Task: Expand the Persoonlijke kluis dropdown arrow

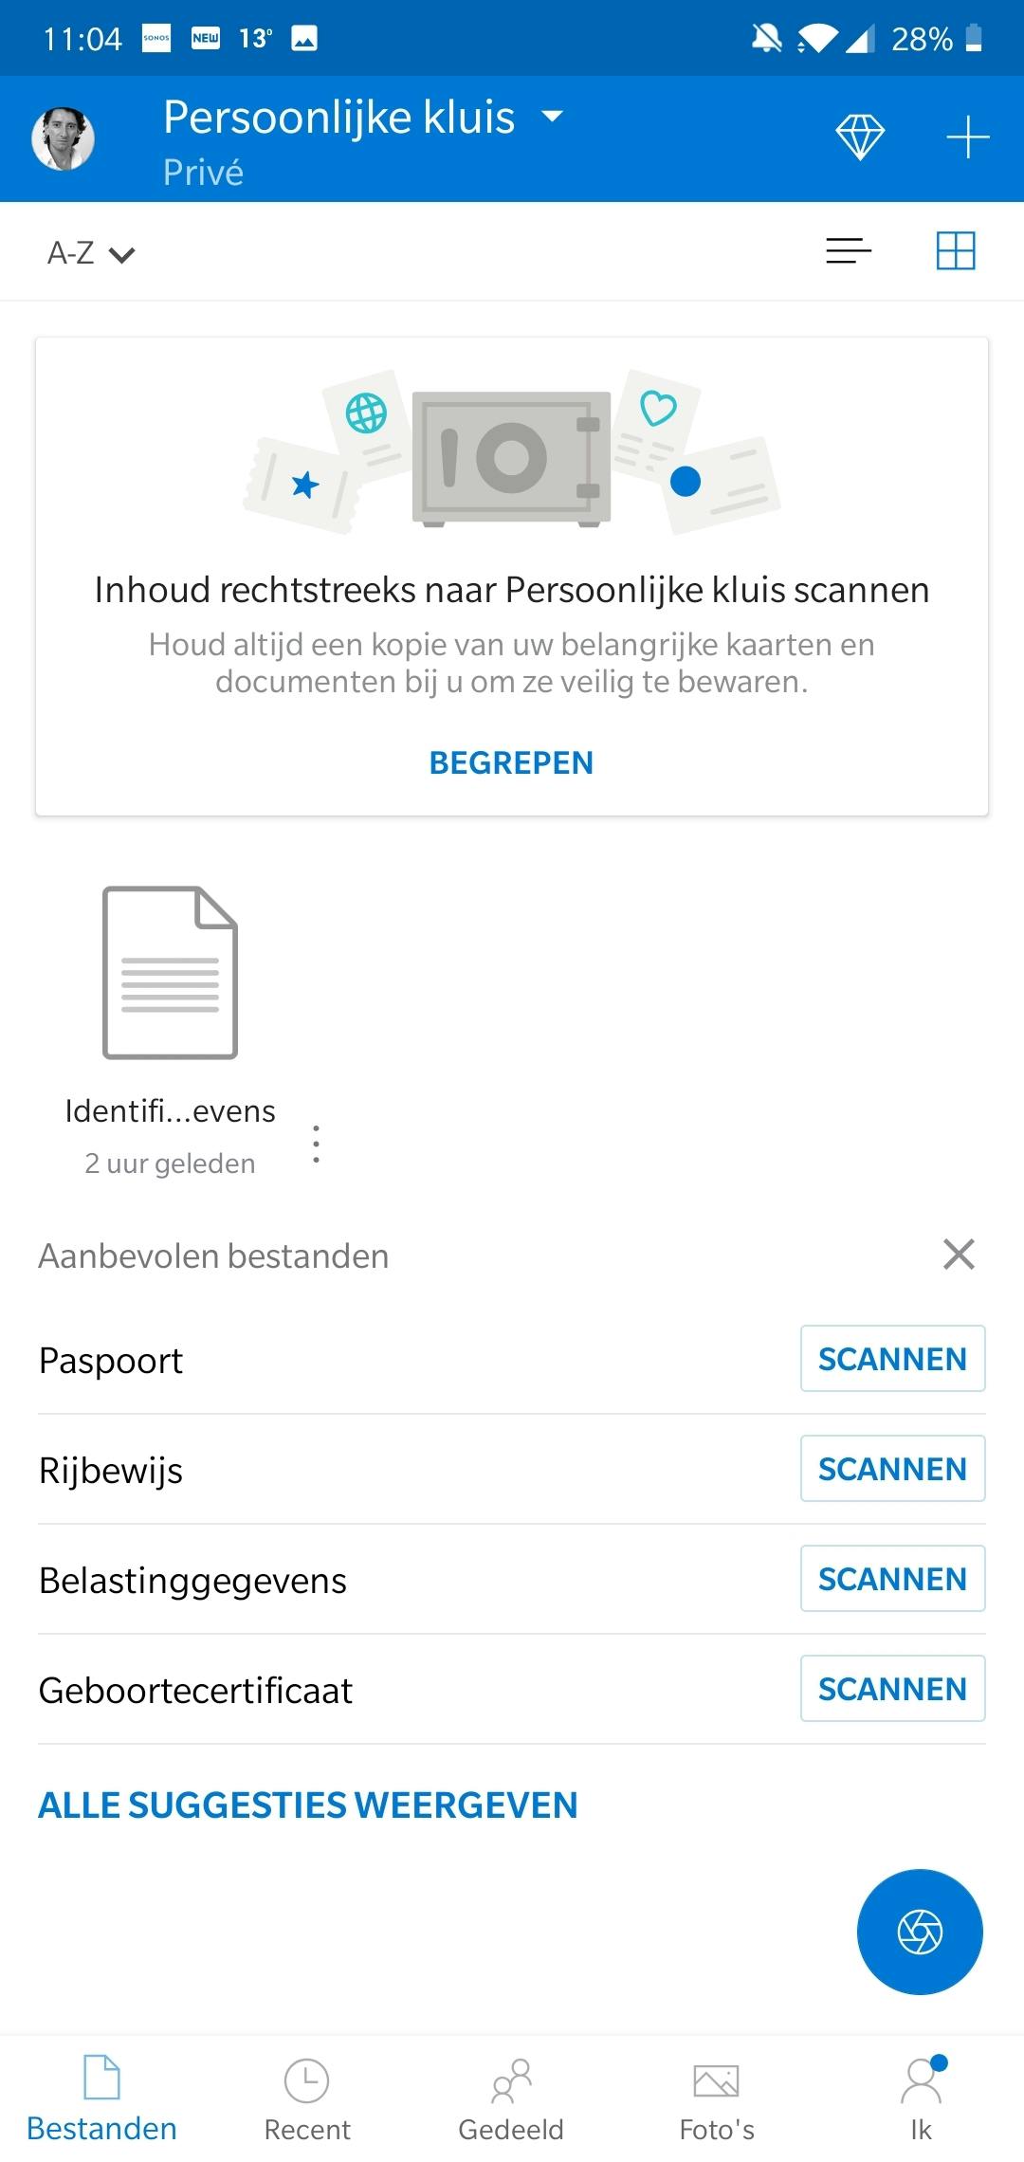Action: click(x=552, y=117)
